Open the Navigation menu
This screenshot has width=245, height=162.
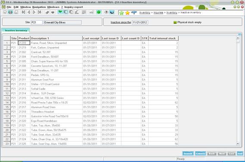[x=39, y=7]
